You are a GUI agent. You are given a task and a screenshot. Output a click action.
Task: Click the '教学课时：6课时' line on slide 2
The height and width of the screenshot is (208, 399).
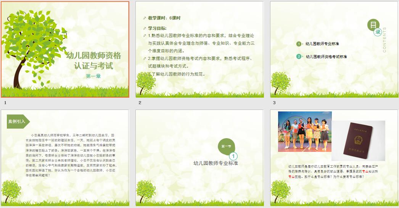pos(164,18)
